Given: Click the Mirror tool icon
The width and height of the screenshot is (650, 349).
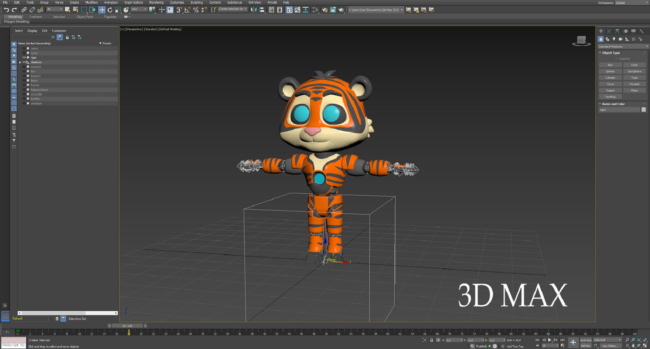Looking at the screenshot, I should 254,10.
